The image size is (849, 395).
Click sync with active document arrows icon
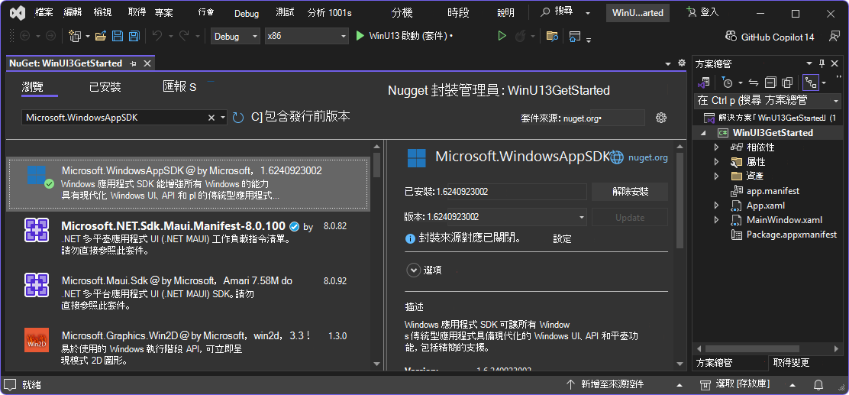pos(753,83)
